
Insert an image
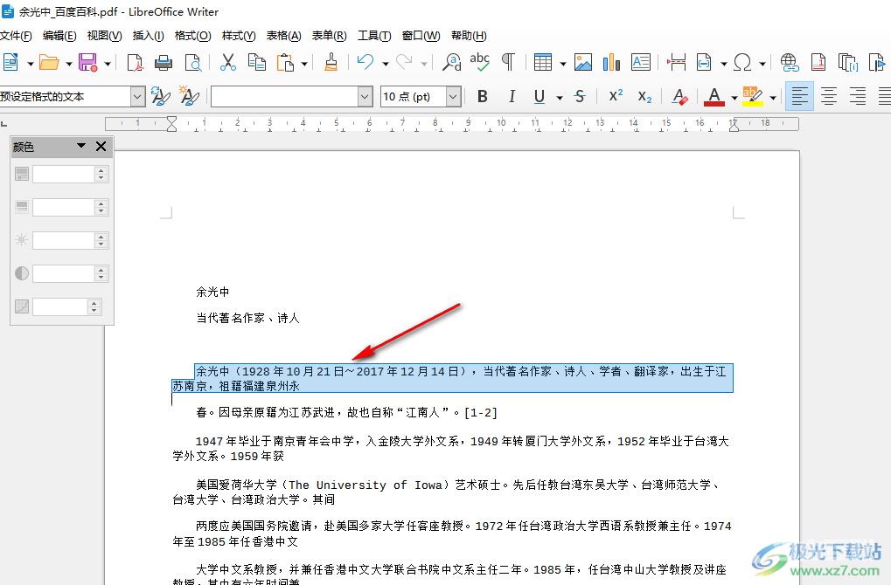click(x=583, y=62)
